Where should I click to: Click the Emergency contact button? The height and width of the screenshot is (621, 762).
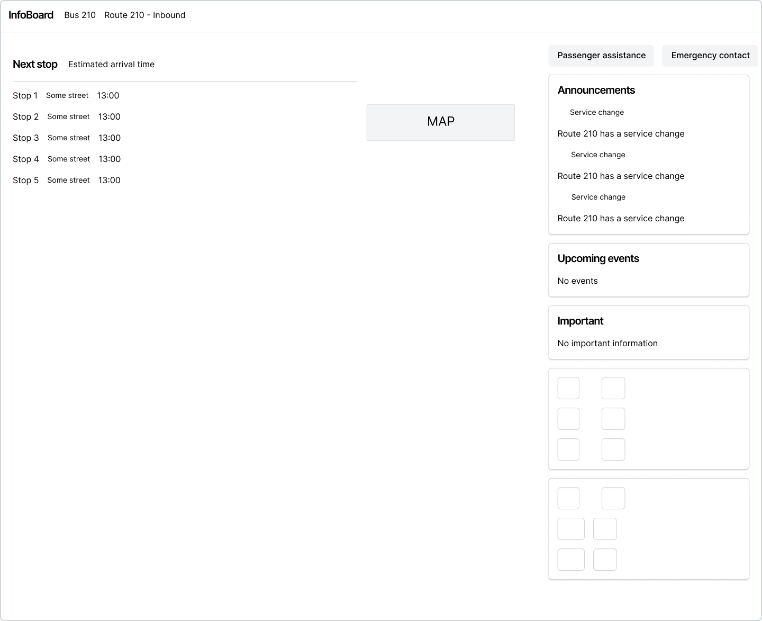710,56
